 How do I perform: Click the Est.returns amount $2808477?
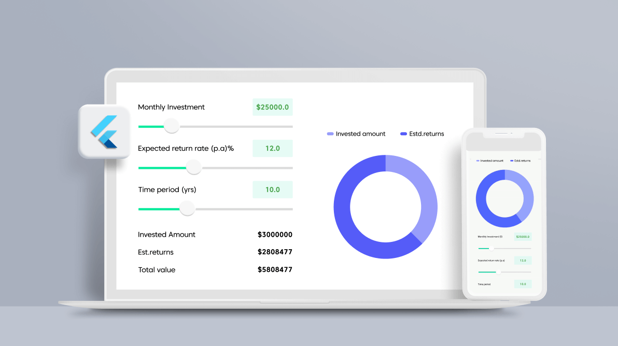point(275,252)
